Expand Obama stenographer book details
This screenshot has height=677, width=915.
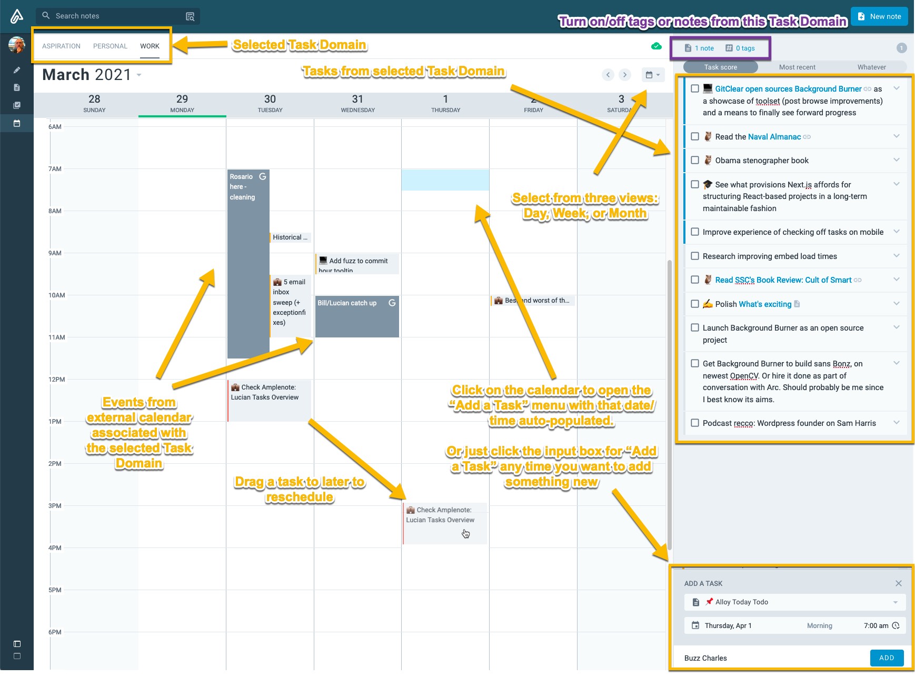coord(896,160)
